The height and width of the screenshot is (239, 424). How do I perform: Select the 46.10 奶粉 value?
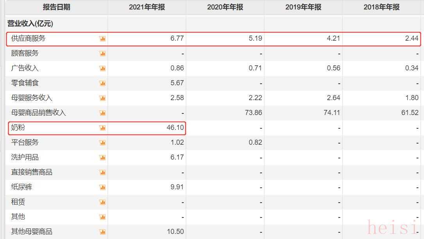click(x=175, y=128)
